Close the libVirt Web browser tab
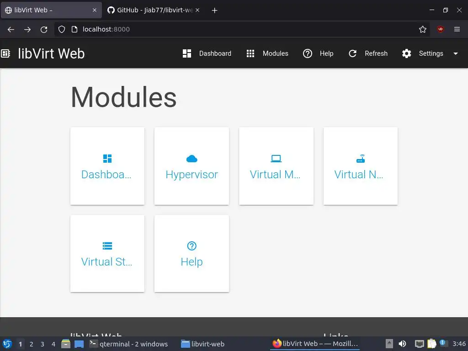This screenshot has width=468, height=351. [x=95, y=10]
